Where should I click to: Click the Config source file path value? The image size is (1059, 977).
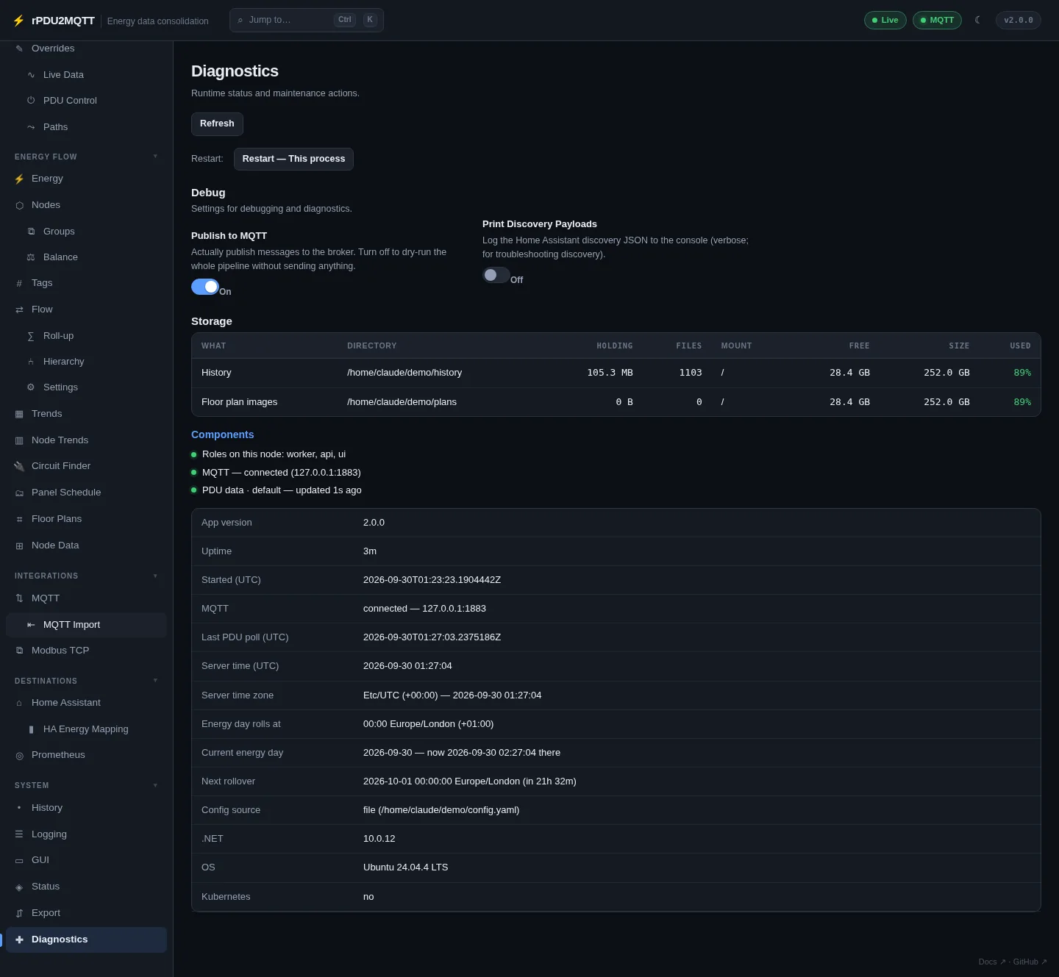[x=441, y=810]
